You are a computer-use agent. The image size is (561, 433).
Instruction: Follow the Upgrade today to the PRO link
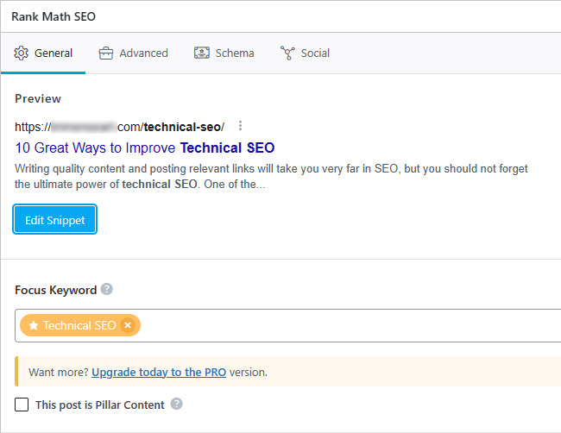pos(159,373)
